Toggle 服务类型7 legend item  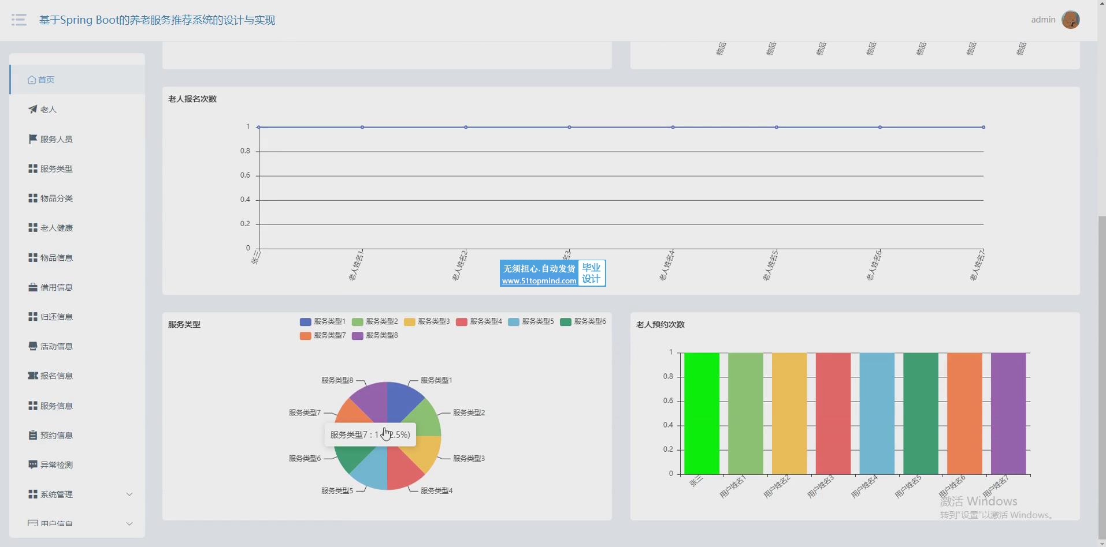click(x=322, y=335)
